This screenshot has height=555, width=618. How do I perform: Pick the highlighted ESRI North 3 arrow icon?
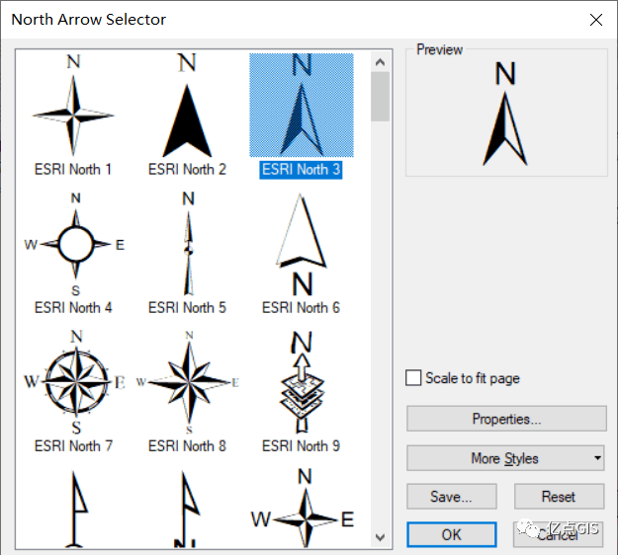pos(302,105)
